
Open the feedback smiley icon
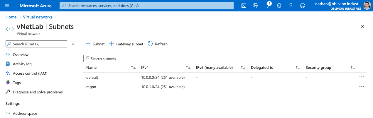coord(303,6)
